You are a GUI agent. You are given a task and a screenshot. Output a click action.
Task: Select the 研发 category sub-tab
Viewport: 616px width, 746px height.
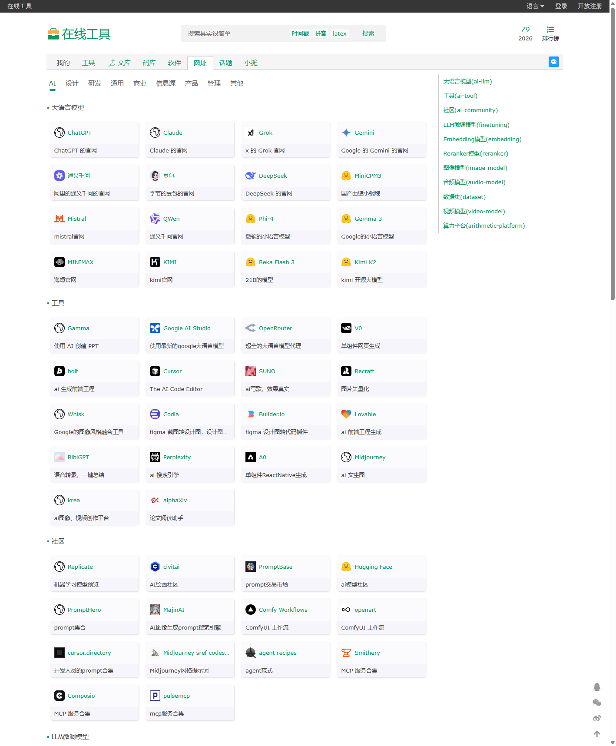tap(95, 83)
